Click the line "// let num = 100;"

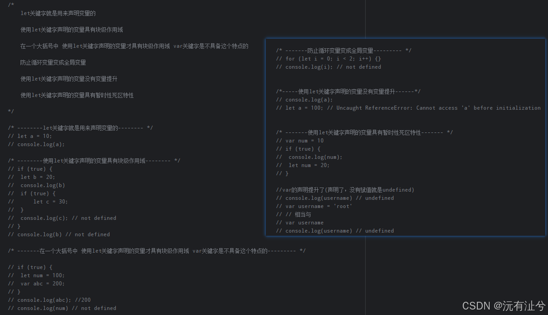pyautogui.click(x=36, y=275)
